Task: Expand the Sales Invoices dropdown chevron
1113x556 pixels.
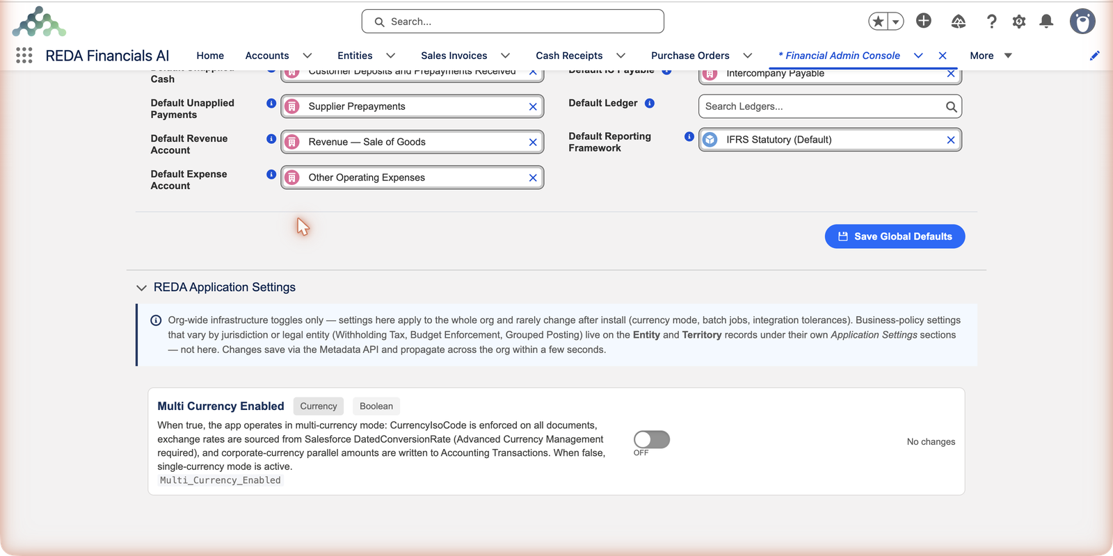Action: (x=506, y=56)
